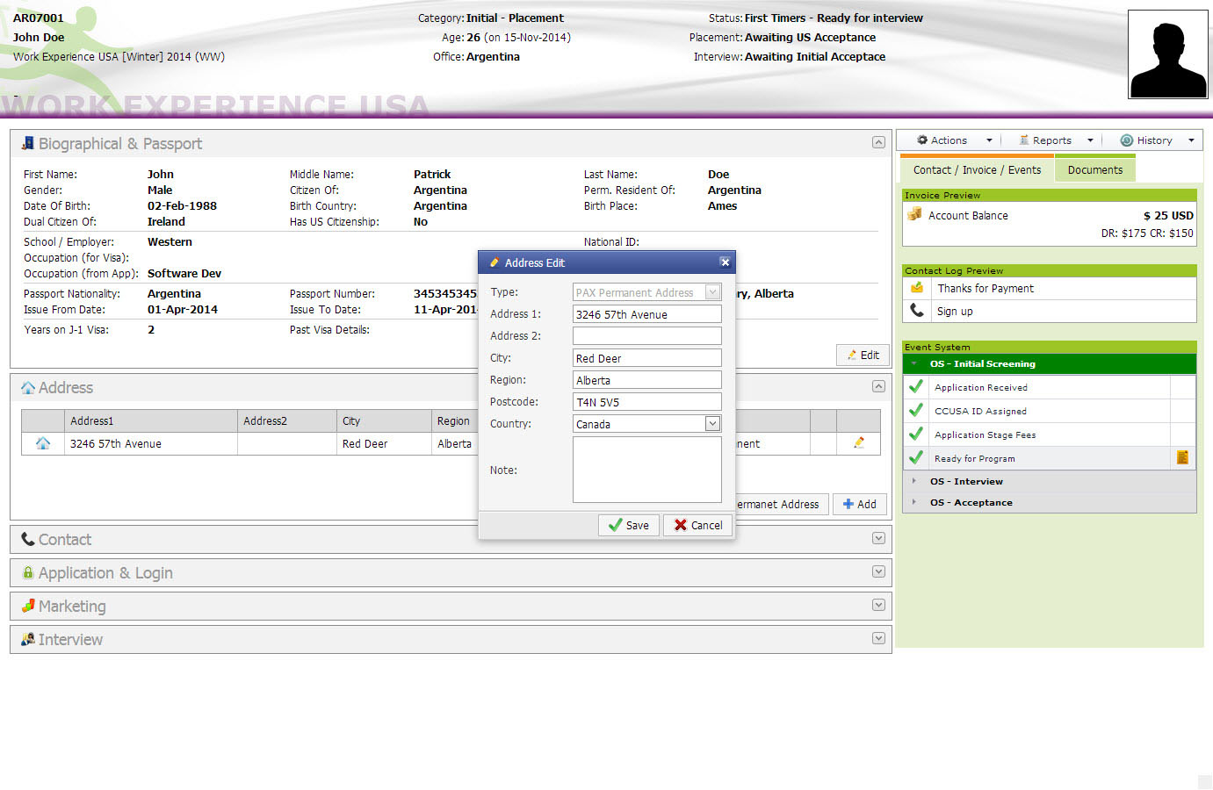
Task: Save the address changes
Action: (x=629, y=525)
